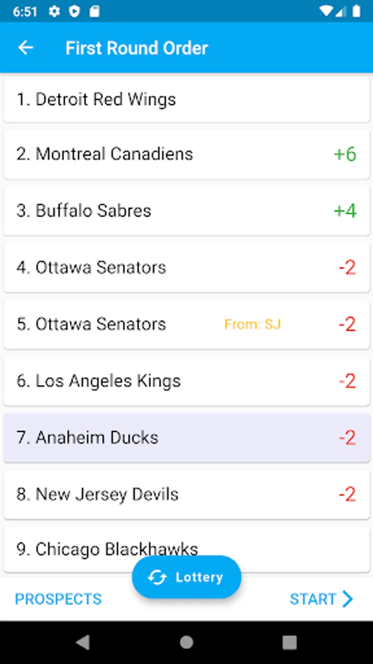Select Ottawa Senators pick from SJ
373x664 pixels.
coord(186,324)
